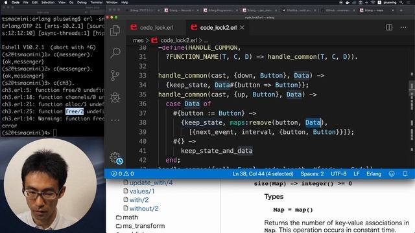The width and height of the screenshot is (415, 233).
Task: Change line ending sequence LF
Action: pyautogui.click(x=357, y=174)
